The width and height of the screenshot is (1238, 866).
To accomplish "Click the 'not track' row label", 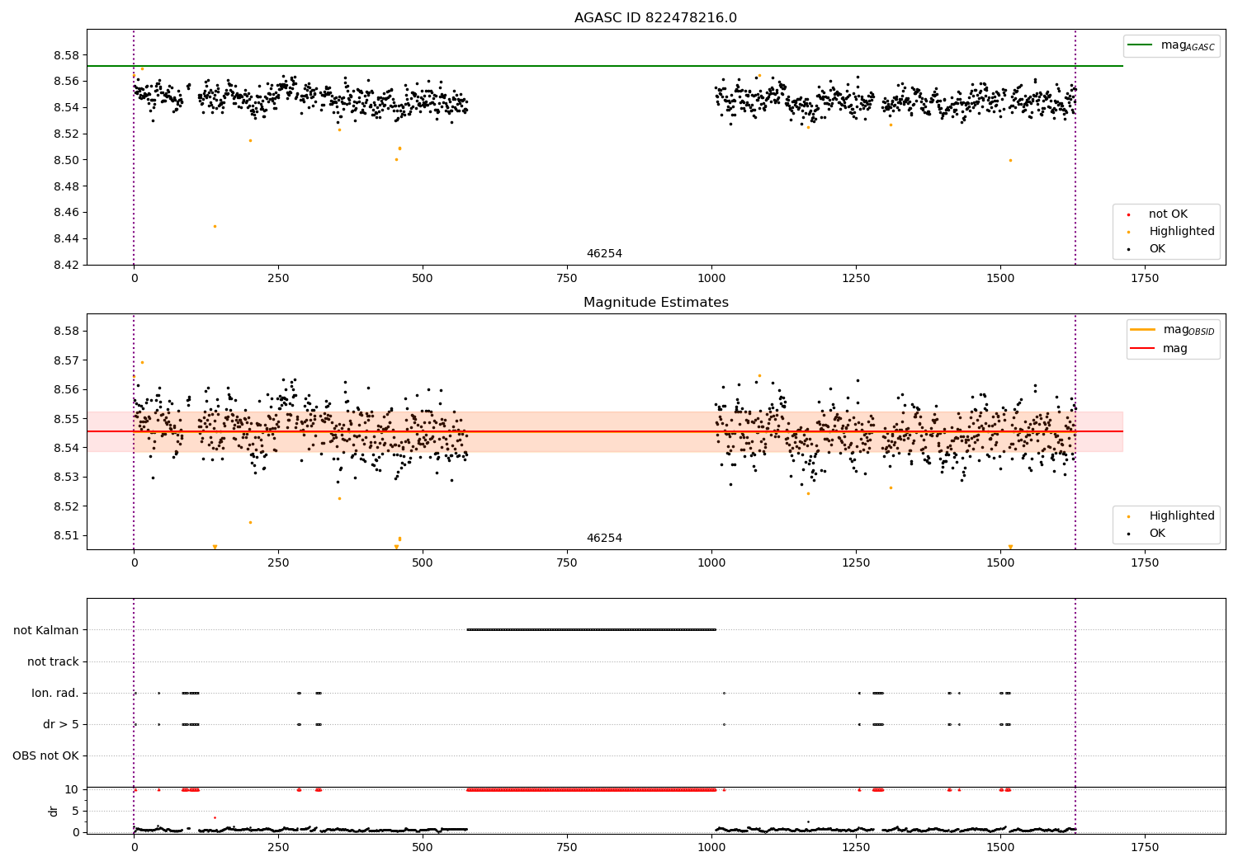I will (53, 661).
